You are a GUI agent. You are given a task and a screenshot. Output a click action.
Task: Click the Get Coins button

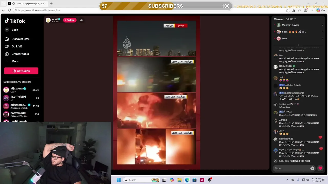click(21, 71)
